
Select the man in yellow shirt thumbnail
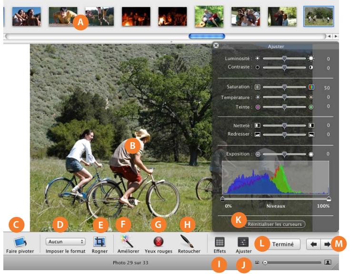click(x=63, y=16)
